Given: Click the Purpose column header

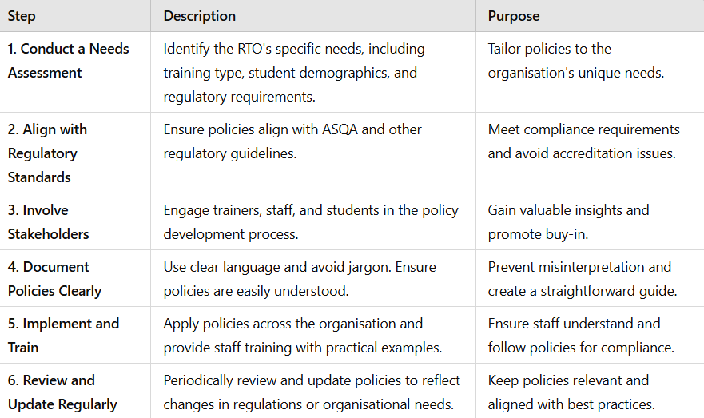Looking at the screenshot, I should point(514,16).
